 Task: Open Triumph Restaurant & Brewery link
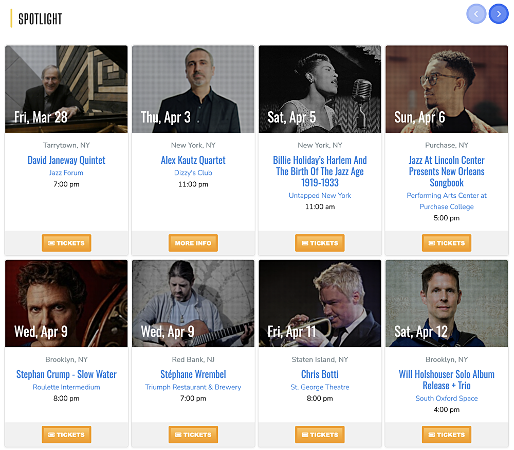pyautogui.click(x=193, y=387)
